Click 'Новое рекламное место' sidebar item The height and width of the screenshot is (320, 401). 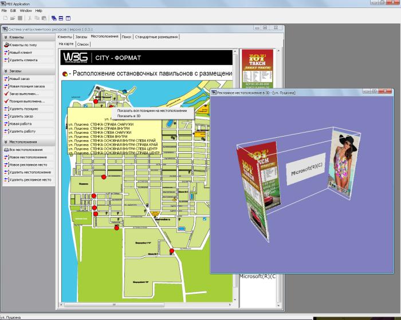pyautogui.click(x=29, y=165)
